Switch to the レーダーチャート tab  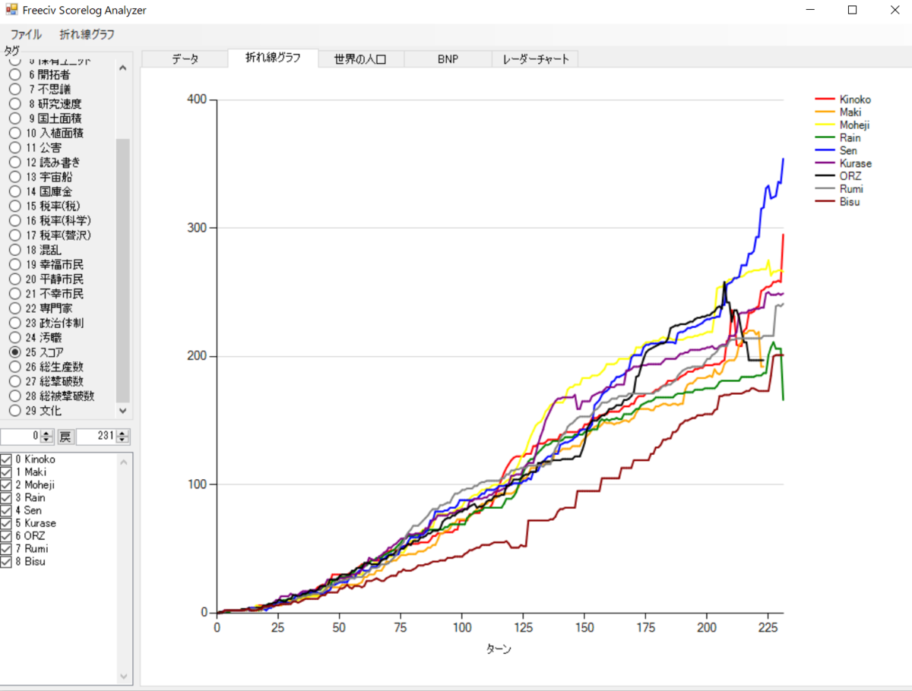click(x=535, y=59)
